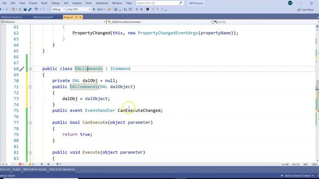Viewport: 319px width, 179px height.
Task: Open the Output panel tab
Action: pos(16,169)
